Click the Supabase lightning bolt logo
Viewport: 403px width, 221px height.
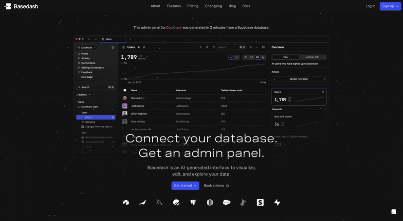[x=277, y=203]
